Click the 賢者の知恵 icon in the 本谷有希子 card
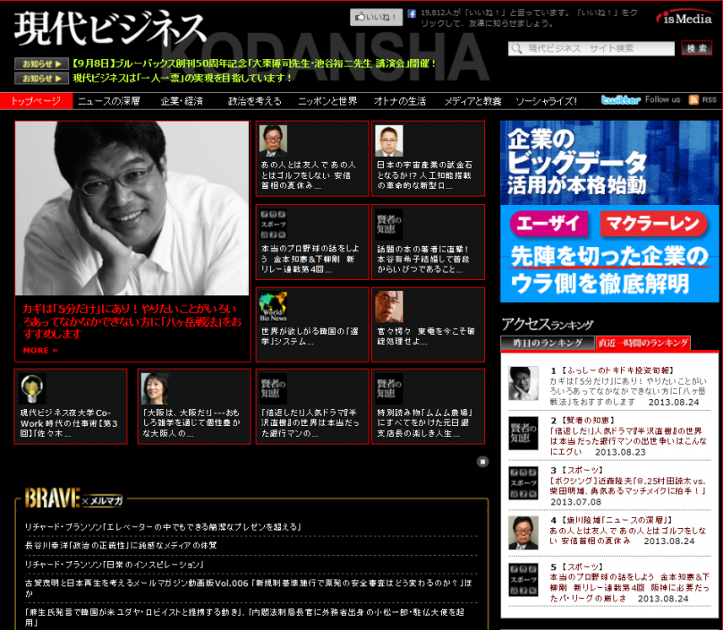Viewport: 723px width, 630px height. (x=388, y=224)
